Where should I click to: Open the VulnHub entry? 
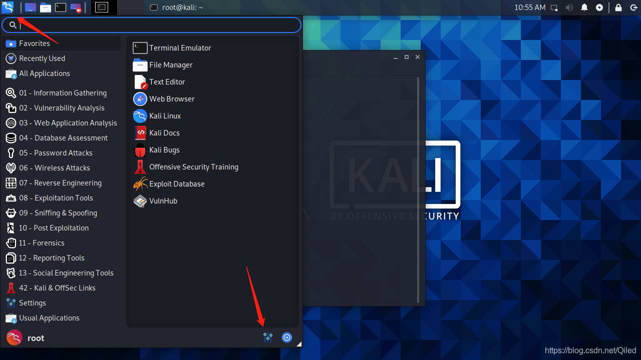tap(155, 201)
